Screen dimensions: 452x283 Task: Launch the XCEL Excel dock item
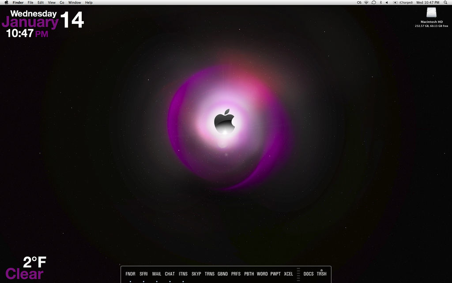pyautogui.click(x=289, y=274)
